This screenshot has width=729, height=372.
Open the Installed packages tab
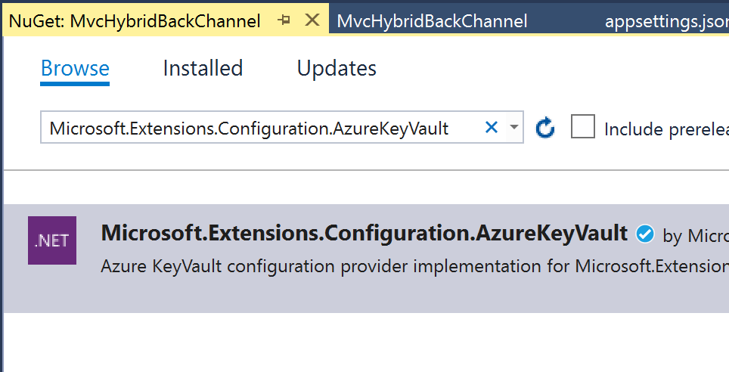pos(203,69)
